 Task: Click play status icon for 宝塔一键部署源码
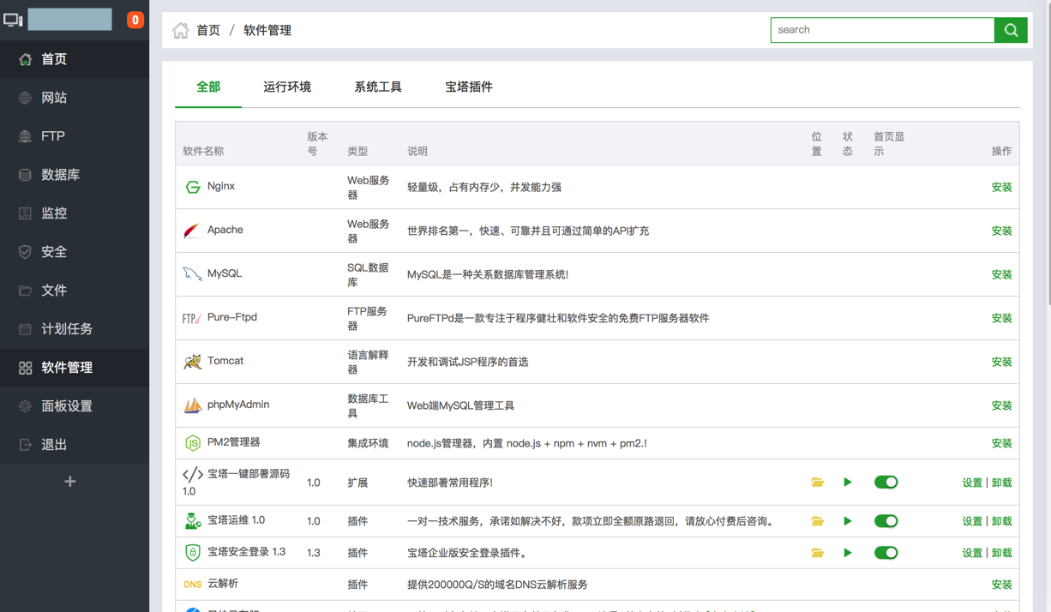click(x=848, y=483)
